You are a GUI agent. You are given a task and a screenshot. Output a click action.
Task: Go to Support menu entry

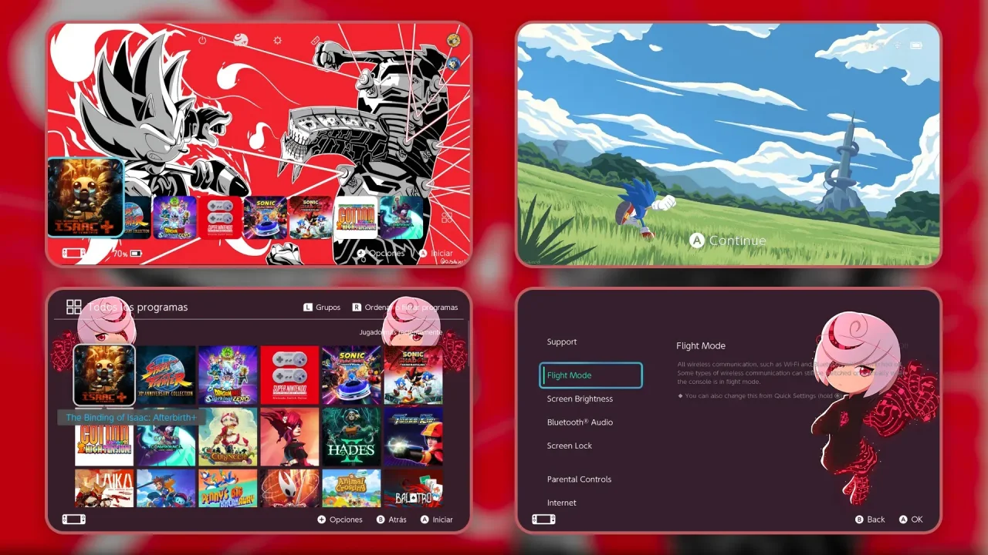click(x=562, y=341)
